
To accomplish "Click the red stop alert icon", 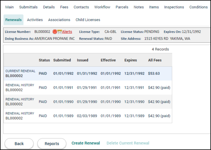I will (54, 32).
